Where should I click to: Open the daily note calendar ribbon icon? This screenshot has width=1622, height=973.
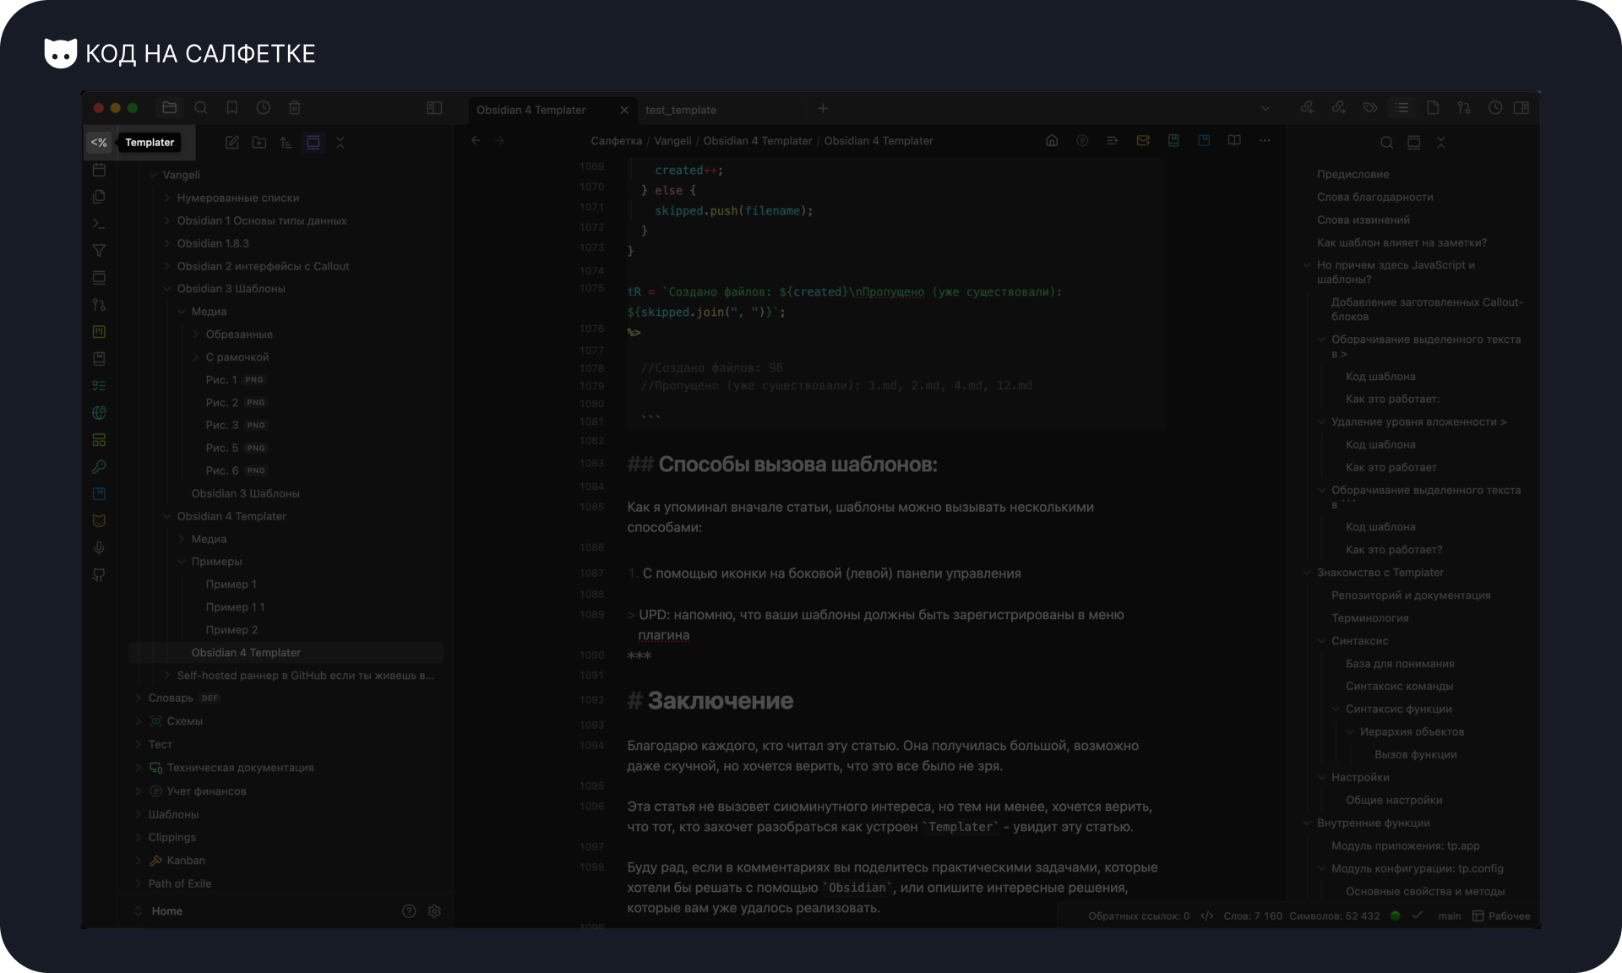tap(99, 170)
